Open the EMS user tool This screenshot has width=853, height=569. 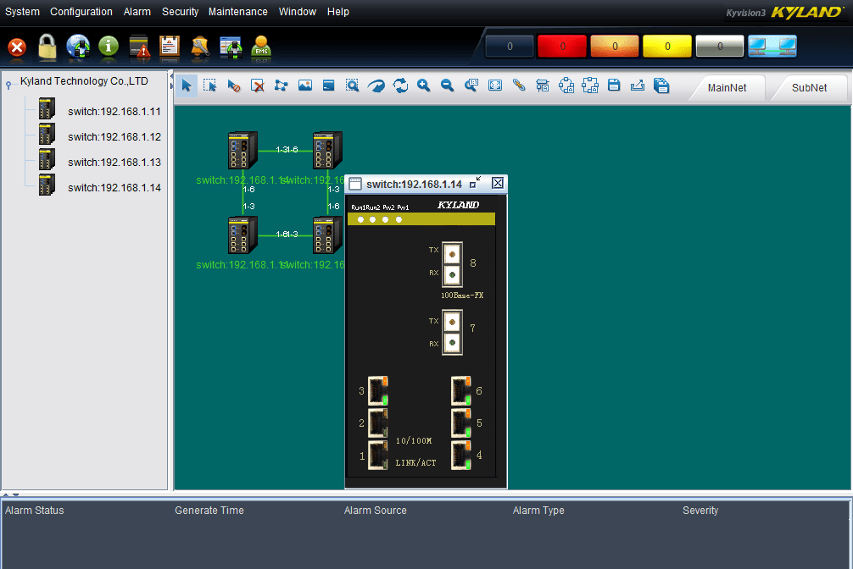coord(261,48)
